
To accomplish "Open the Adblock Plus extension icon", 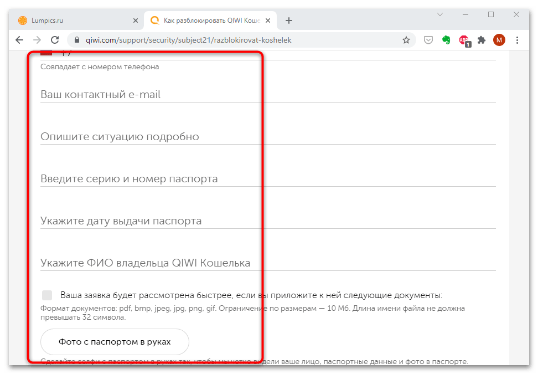I will (465, 41).
